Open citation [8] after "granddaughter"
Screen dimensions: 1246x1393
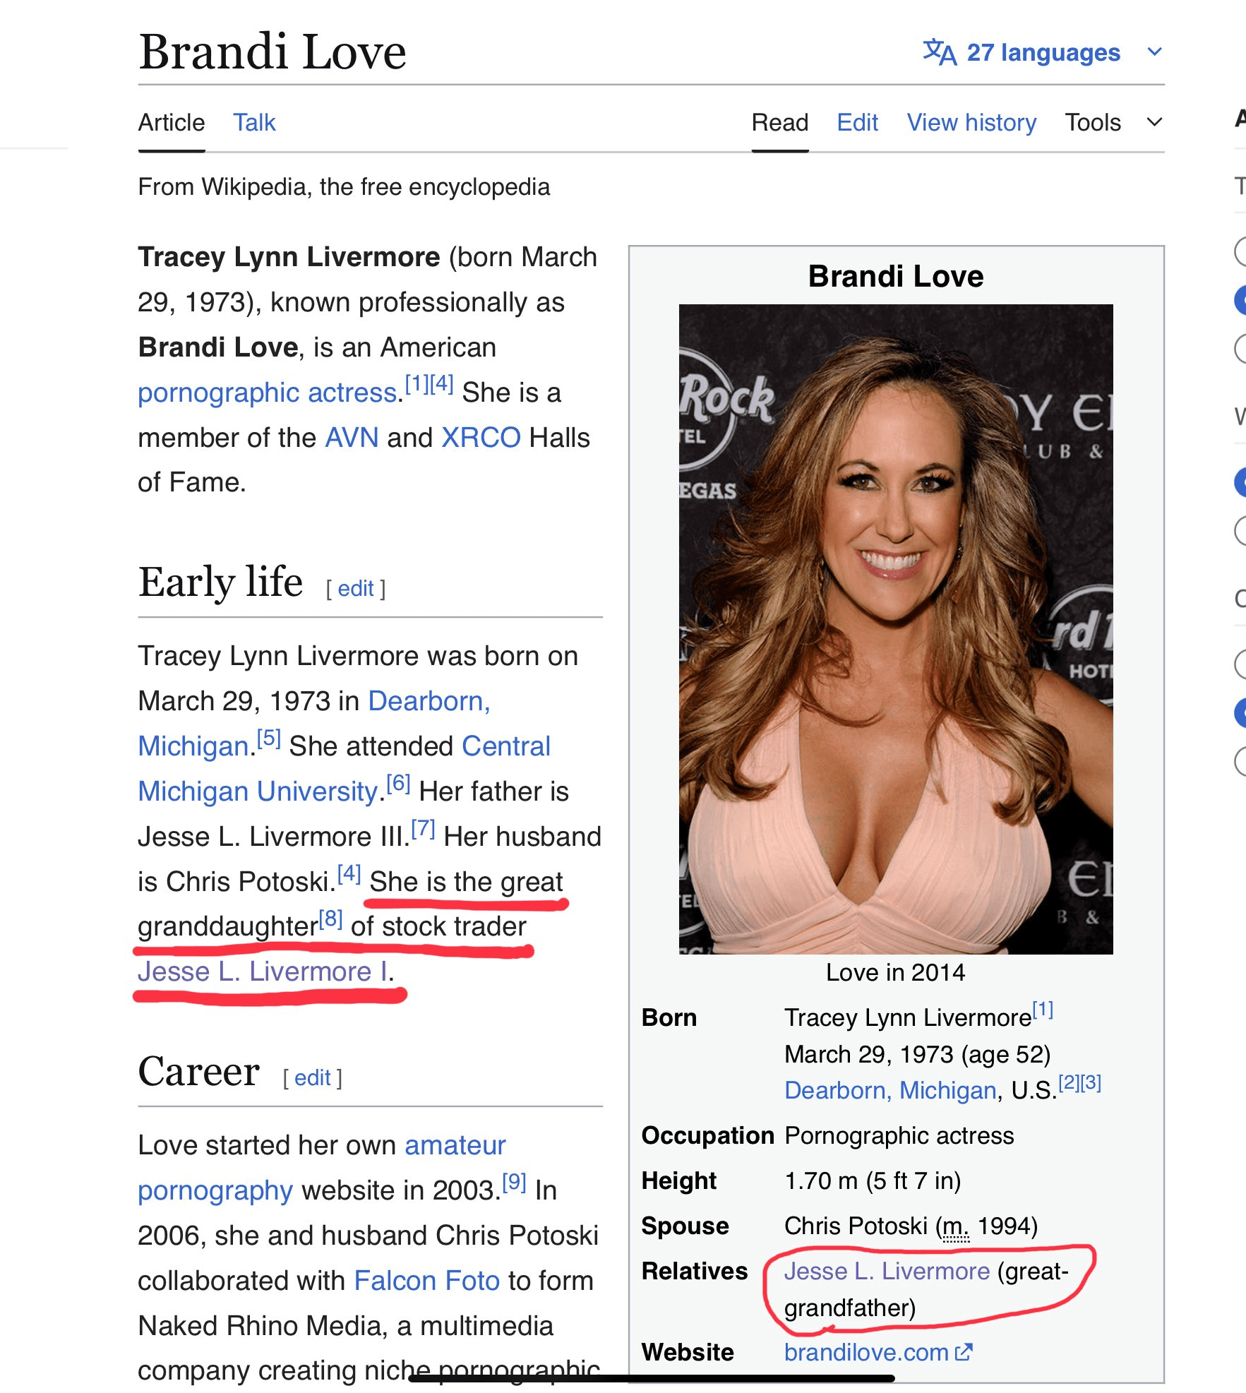point(330,919)
